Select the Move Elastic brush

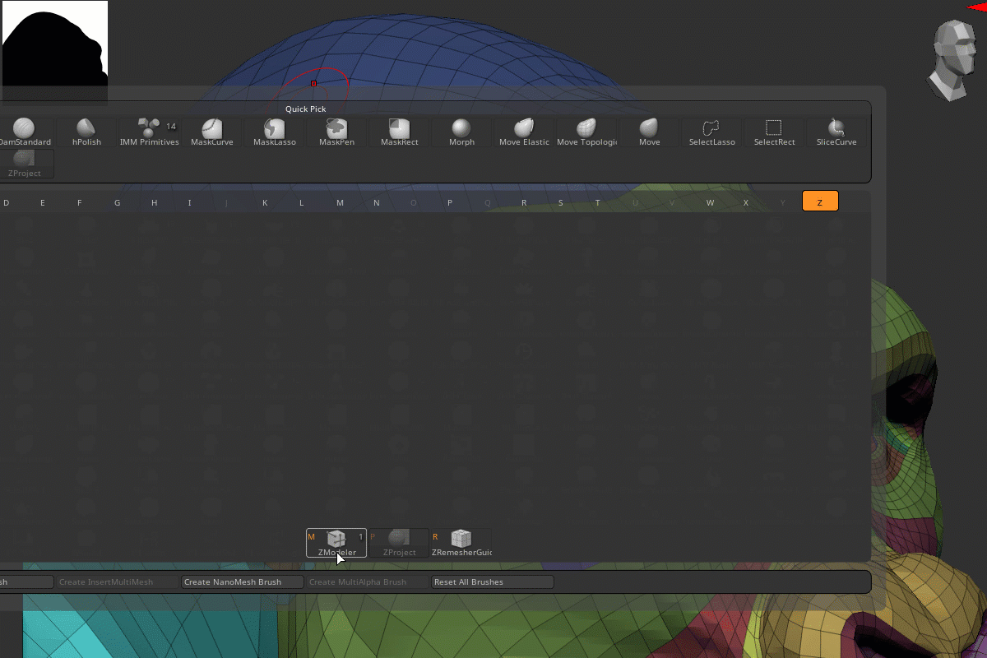pyautogui.click(x=524, y=132)
